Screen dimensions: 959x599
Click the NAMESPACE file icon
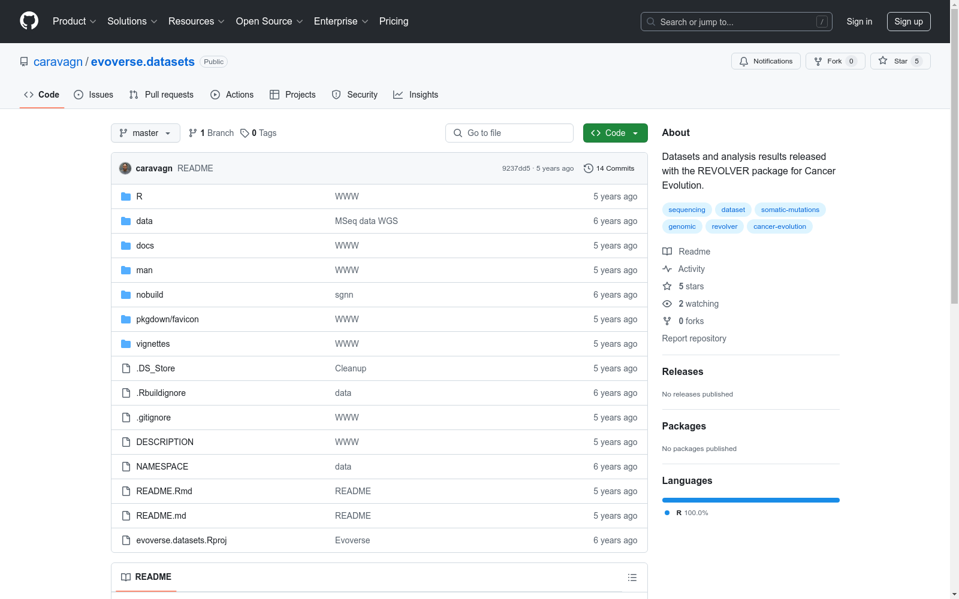tap(126, 467)
